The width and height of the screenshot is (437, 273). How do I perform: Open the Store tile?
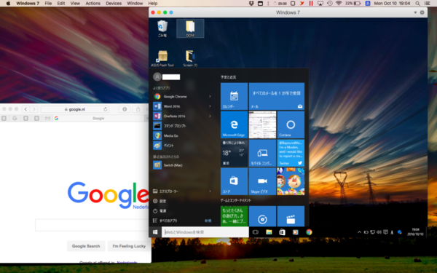coord(234,181)
